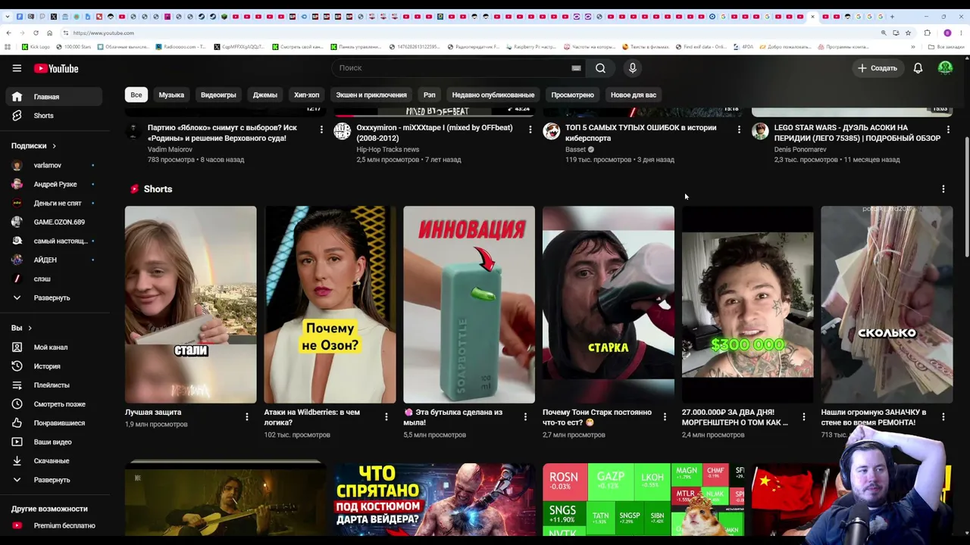This screenshot has height=545, width=970.
Task: Play the ИННОВАЦИЯ soap bottle short
Action: click(x=469, y=304)
